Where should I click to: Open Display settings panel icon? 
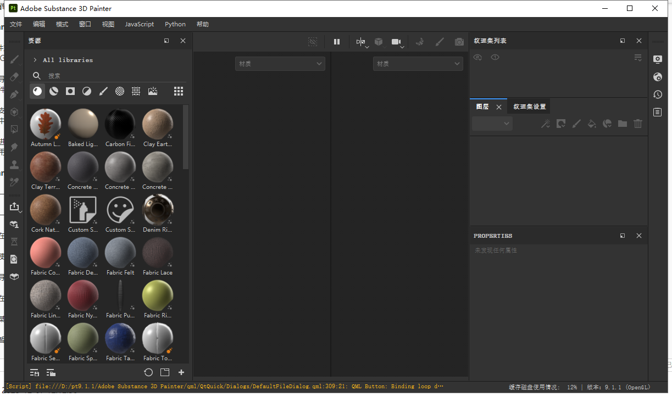tap(658, 59)
